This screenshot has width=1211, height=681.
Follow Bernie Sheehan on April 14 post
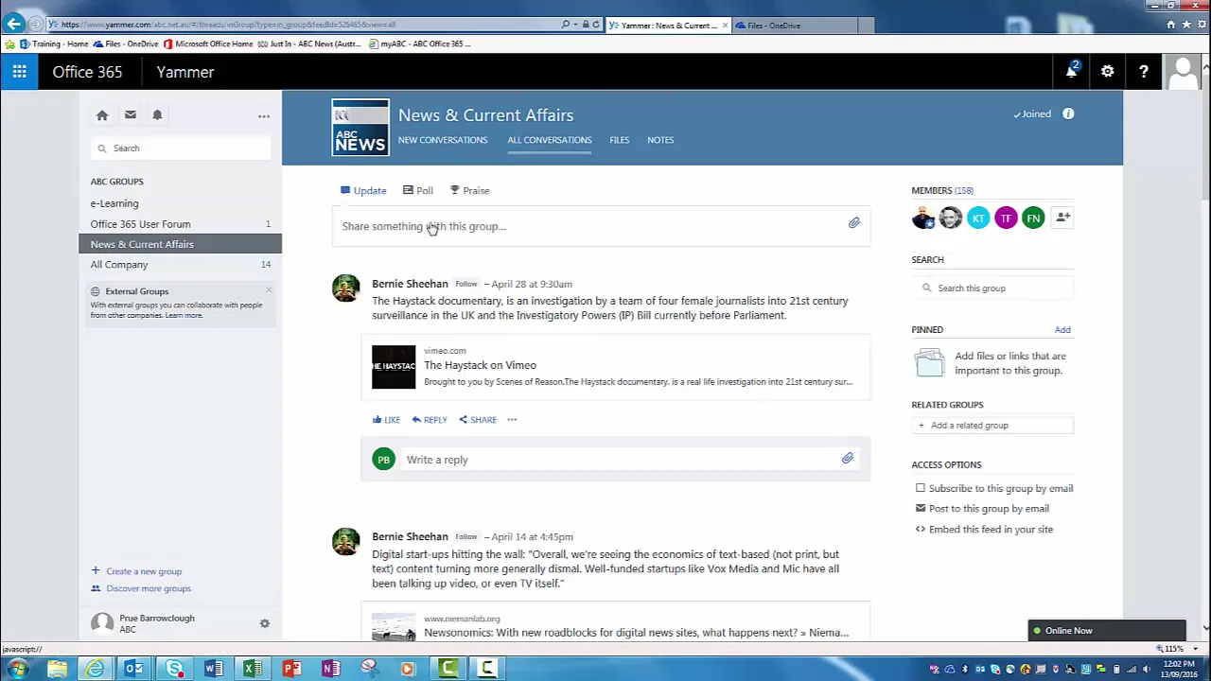pos(465,537)
